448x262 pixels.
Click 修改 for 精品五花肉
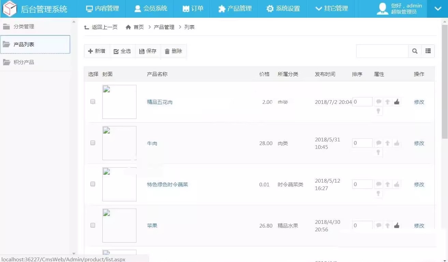pos(419,102)
